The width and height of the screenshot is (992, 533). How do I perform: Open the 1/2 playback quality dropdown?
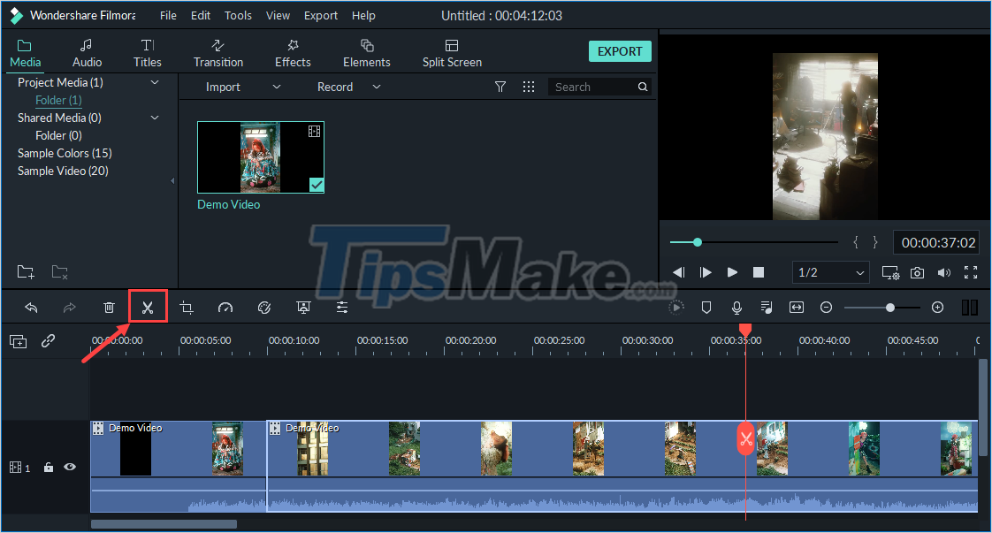829,272
